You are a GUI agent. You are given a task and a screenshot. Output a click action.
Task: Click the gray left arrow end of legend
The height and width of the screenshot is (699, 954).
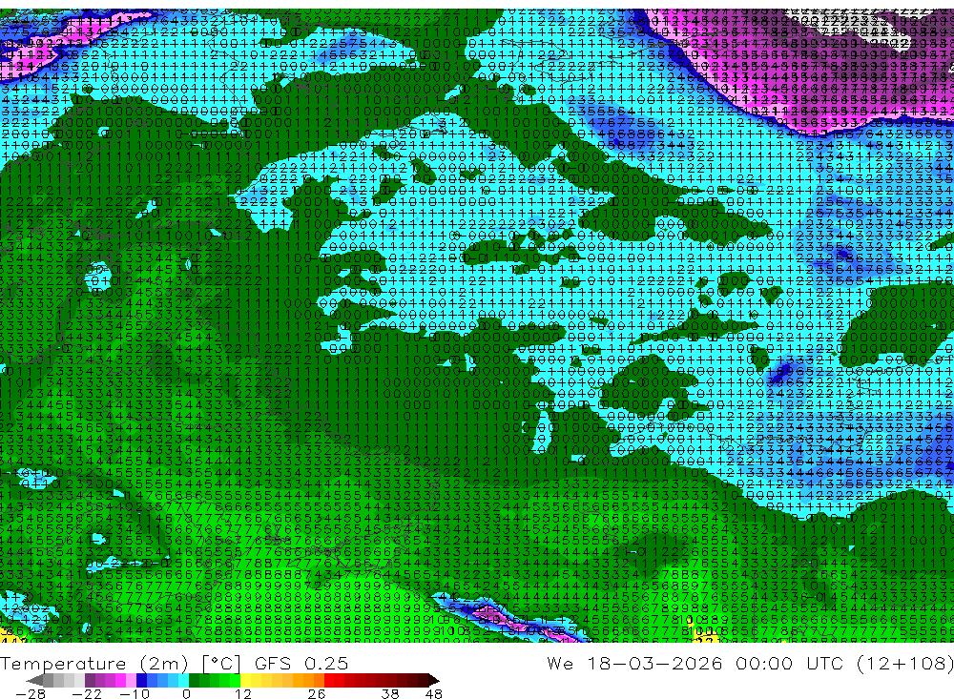click(x=35, y=680)
